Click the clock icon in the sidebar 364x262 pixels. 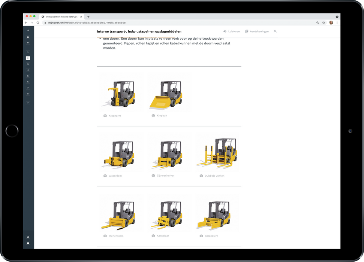tap(28, 237)
